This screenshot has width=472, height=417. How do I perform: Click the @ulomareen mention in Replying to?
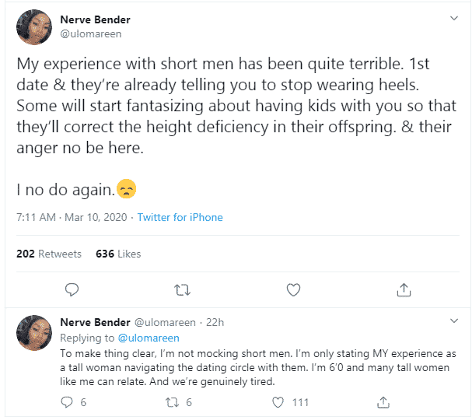[149, 338]
